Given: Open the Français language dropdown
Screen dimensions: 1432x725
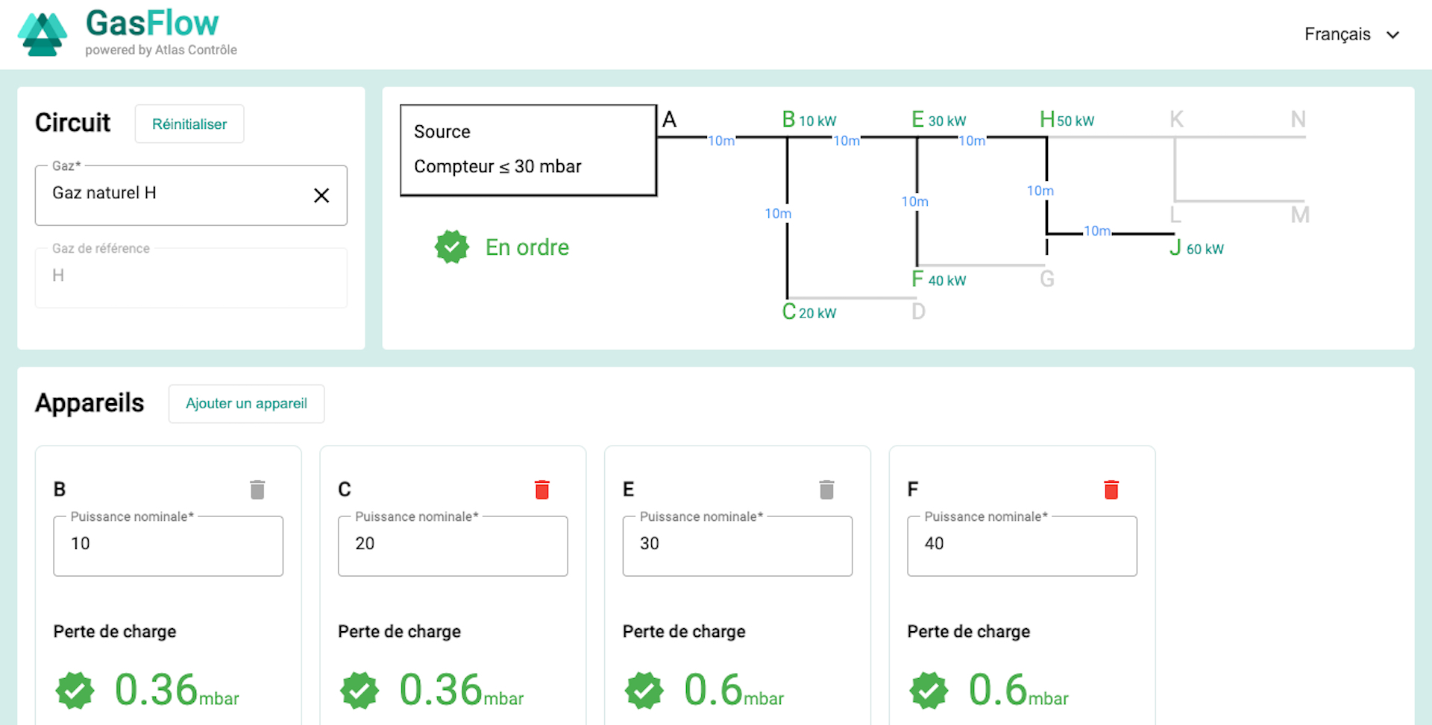Looking at the screenshot, I should pyautogui.click(x=1337, y=34).
